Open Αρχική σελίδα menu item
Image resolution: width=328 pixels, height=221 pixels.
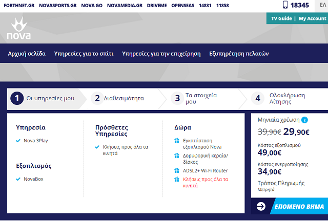point(27,54)
